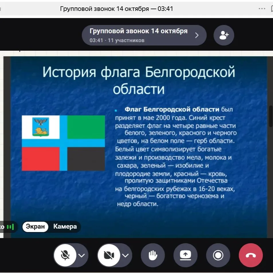Start recording the call
Image resolution: width=273 pixels, height=273 pixels.
218,255
